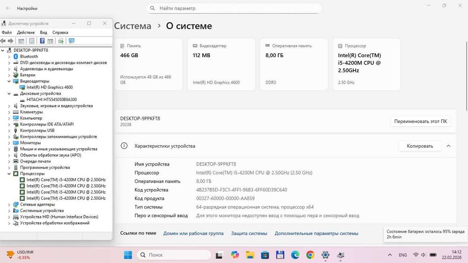
Task: Collapse the DESKTOP-9PPKFT8 root tree node
Action: [x=3, y=50]
